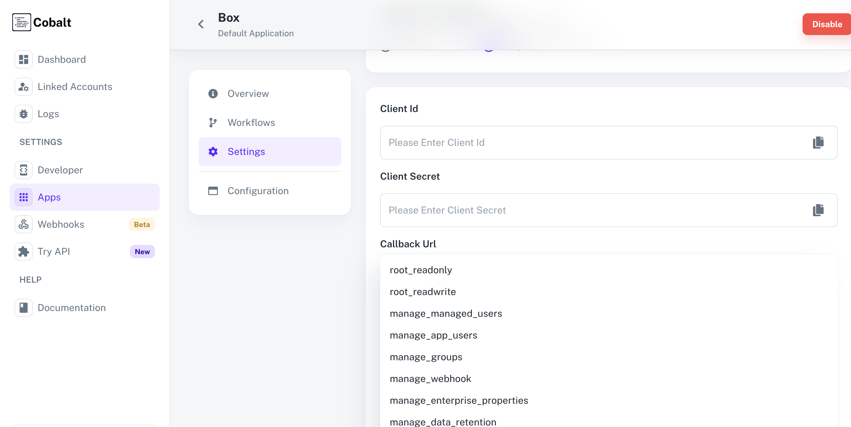
Task: Select the root_readonly option
Action: (x=421, y=270)
